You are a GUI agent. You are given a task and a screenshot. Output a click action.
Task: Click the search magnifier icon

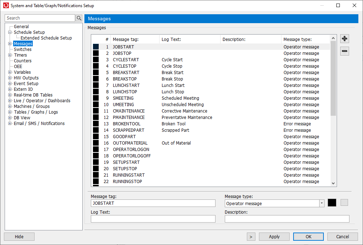79,18
